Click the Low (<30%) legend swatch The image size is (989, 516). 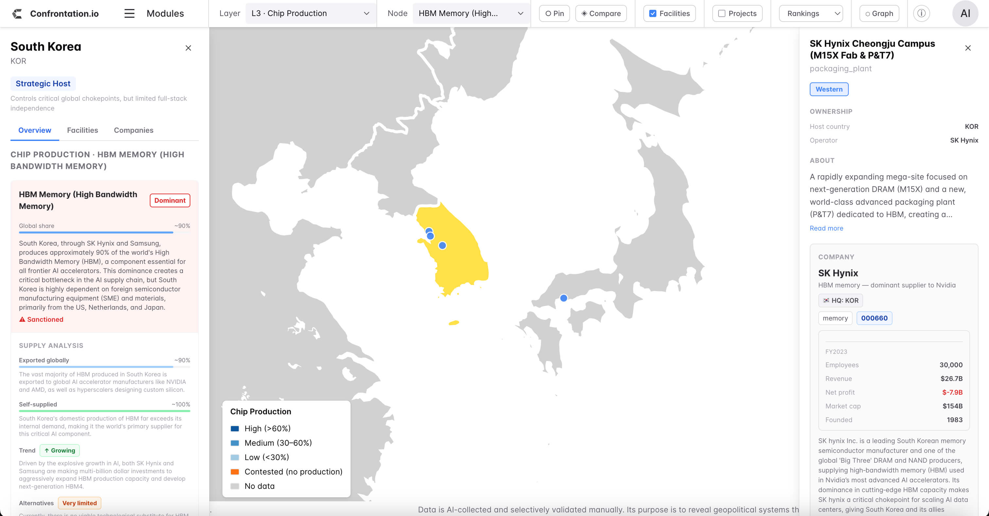(234, 457)
